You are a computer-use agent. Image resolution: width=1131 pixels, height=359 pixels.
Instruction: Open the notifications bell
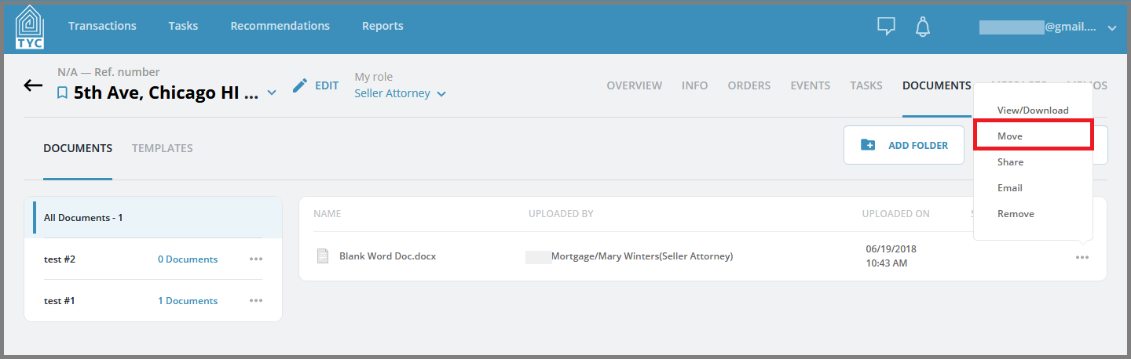[923, 26]
